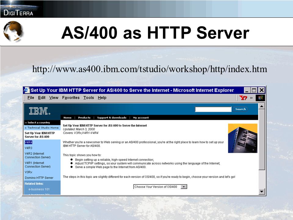Open the Domino HTTP Server link
This screenshot has height=220, width=293.
[x=39, y=178]
